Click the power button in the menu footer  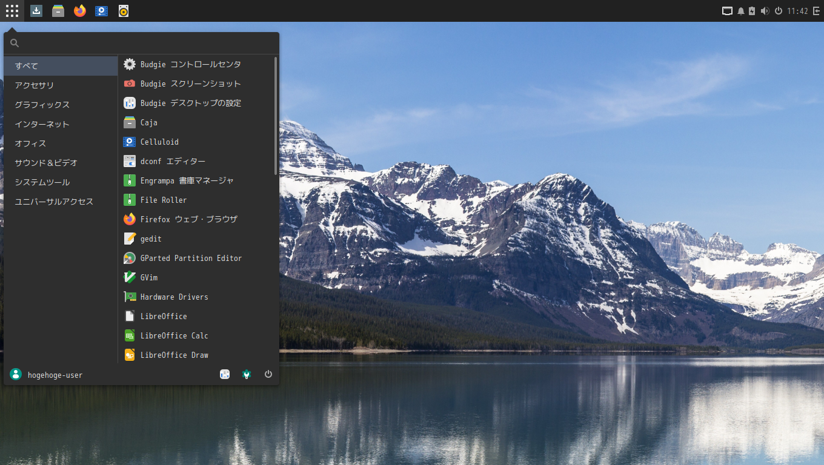point(268,374)
